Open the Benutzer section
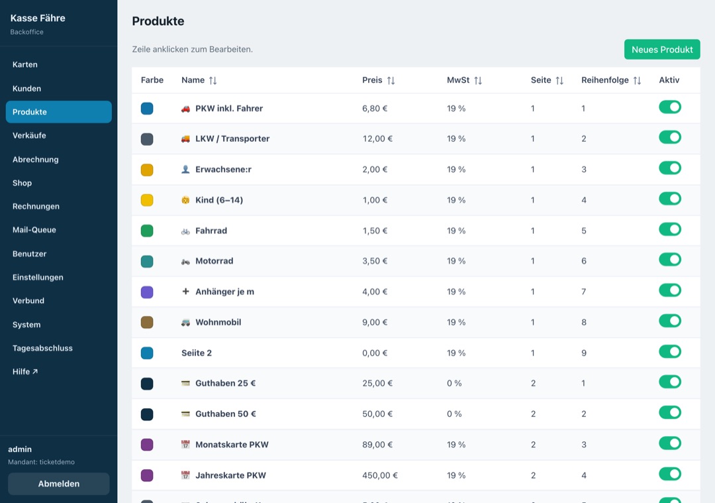The height and width of the screenshot is (503, 715). (x=58, y=254)
